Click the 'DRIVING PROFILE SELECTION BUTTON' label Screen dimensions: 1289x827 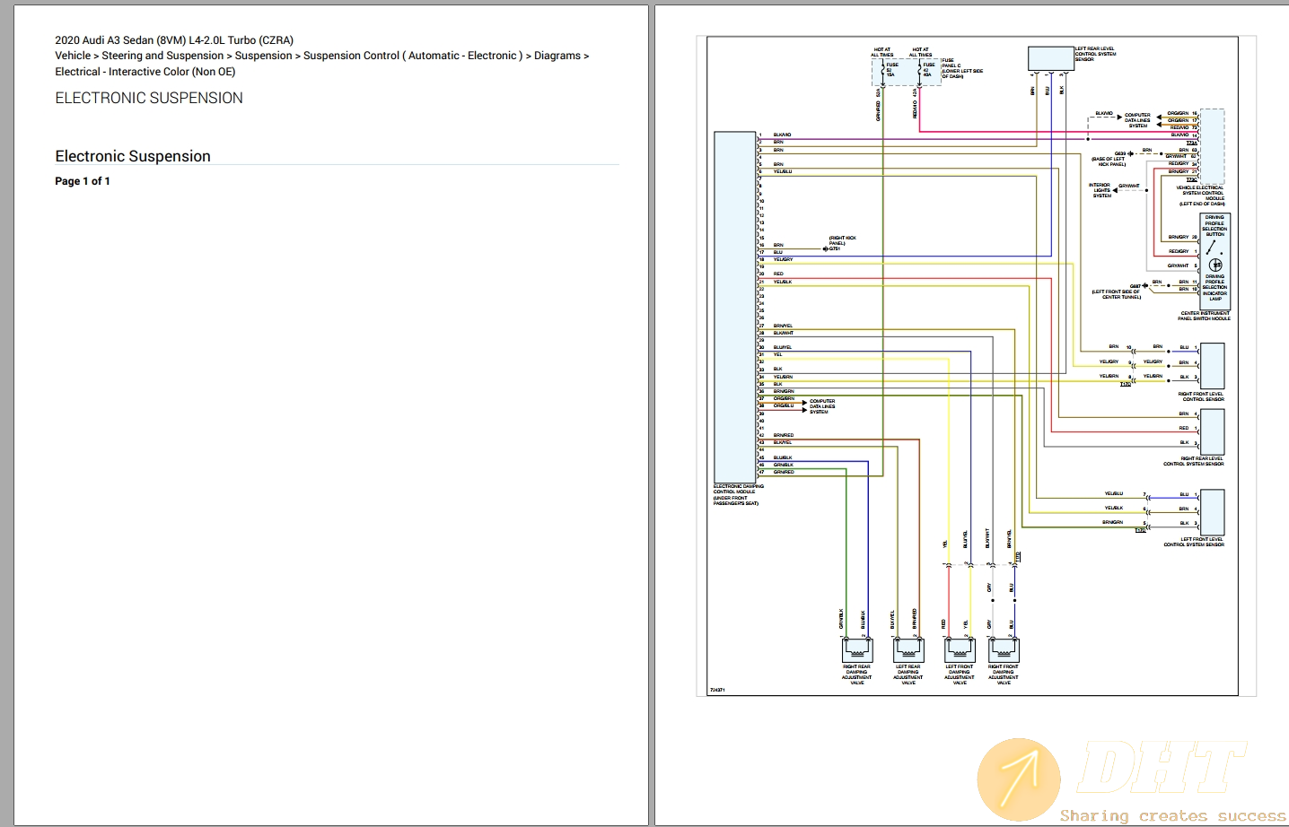pos(1214,225)
